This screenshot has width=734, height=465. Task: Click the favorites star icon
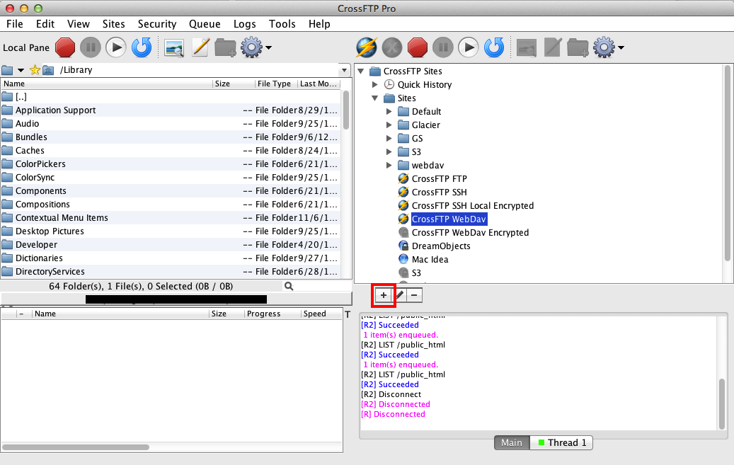click(x=35, y=70)
